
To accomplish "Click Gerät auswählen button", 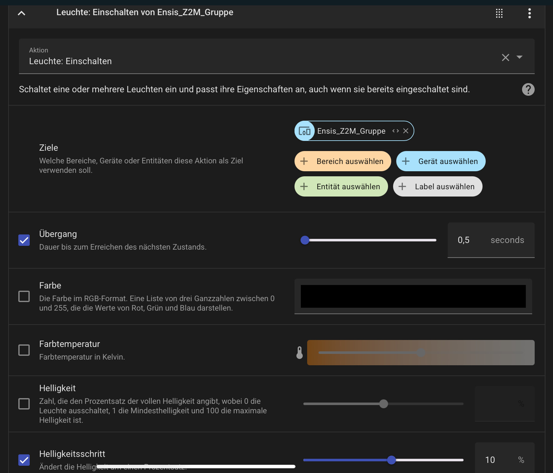I will (x=441, y=161).
